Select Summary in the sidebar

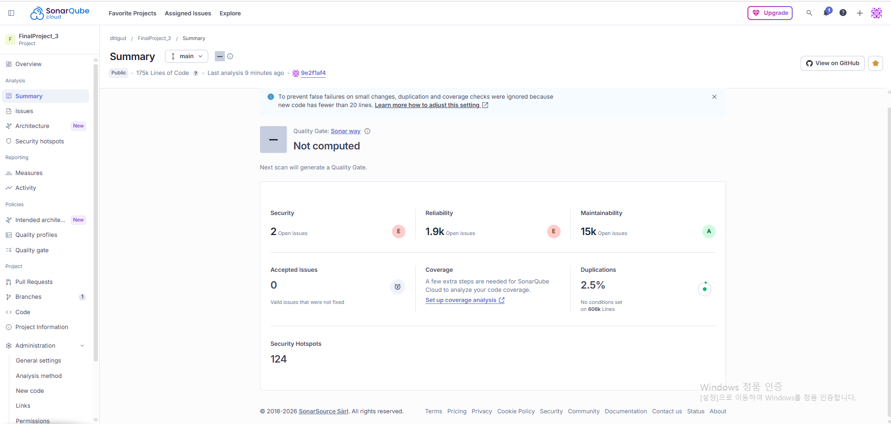point(45,96)
